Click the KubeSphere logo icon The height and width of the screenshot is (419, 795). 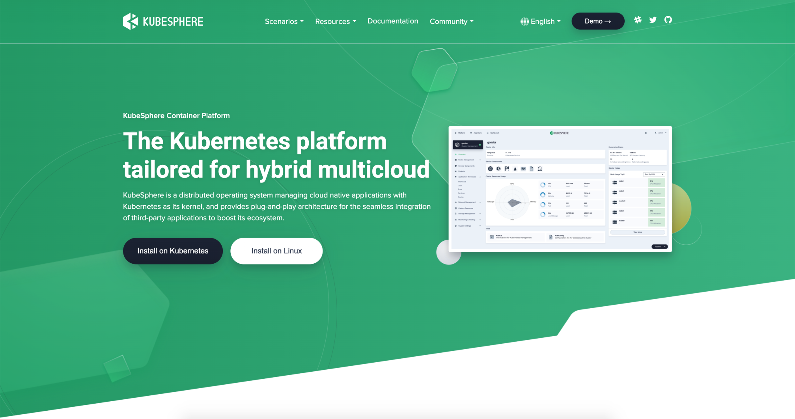coord(131,21)
